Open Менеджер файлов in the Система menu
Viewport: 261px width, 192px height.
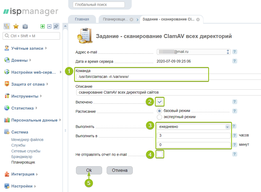click(x=27, y=140)
